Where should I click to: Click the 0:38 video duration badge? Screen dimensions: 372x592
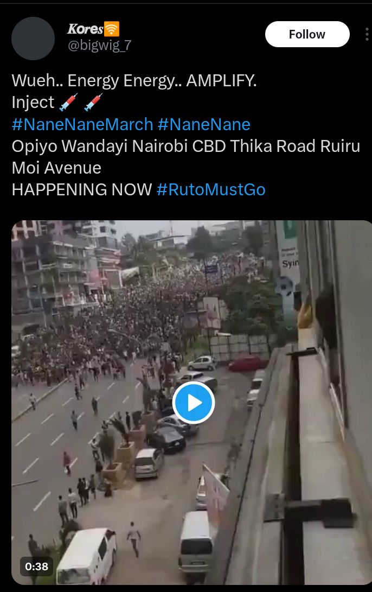[x=36, y=566]
